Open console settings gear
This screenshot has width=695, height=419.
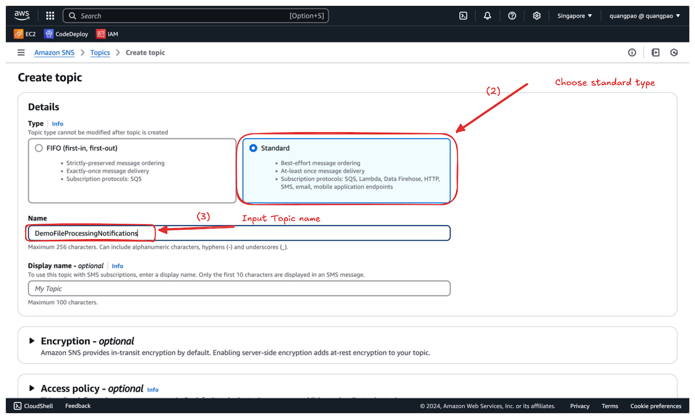point(537,16)
